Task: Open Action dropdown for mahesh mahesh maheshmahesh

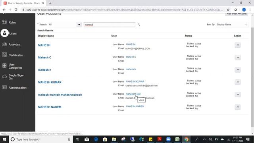Action: [238, 95]
